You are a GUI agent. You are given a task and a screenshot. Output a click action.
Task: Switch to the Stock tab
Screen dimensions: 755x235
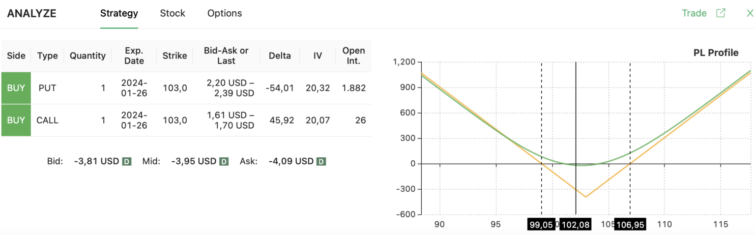pyautogui.click(x=173, y=13)
